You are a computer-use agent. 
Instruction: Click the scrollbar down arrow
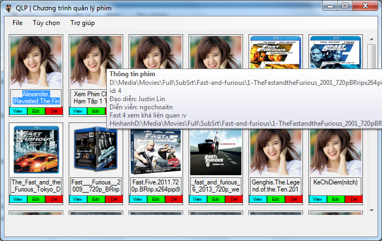(x=372, y=211)
